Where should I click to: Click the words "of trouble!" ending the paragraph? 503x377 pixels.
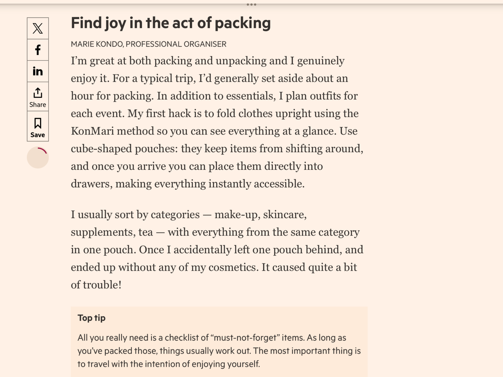[x=96, y=285]
